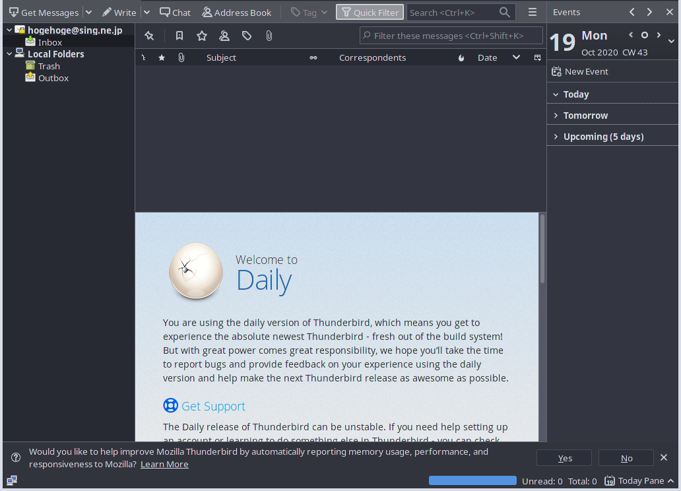
Task: Click the Date column sort direction arrow
Action: 516,57
